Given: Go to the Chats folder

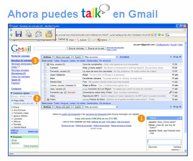Looking at the screenshot, I should click(14, 67).
